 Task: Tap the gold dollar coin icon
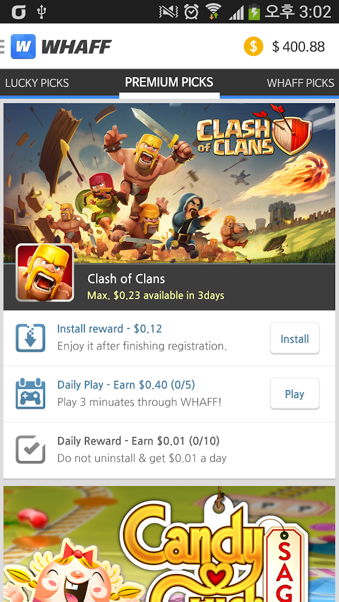[253, 46]
